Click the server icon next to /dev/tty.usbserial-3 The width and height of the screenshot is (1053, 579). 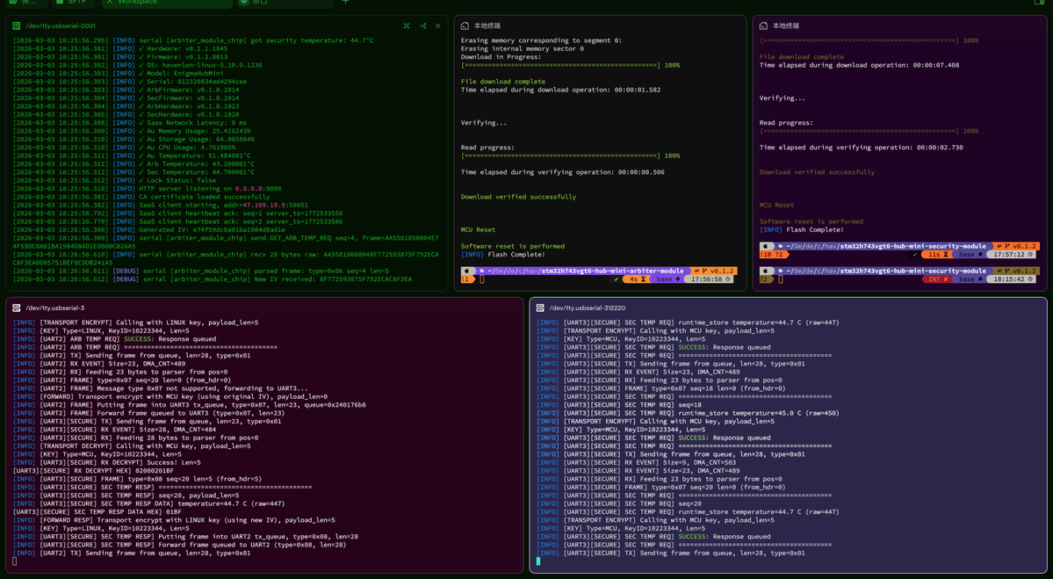17,308
